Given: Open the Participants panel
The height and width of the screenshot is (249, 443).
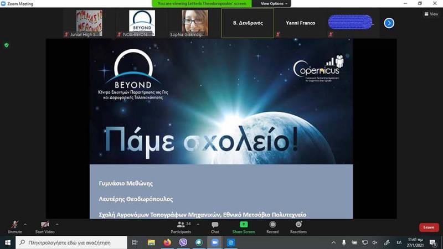Looking at the screenshot, I should point(181,226).
